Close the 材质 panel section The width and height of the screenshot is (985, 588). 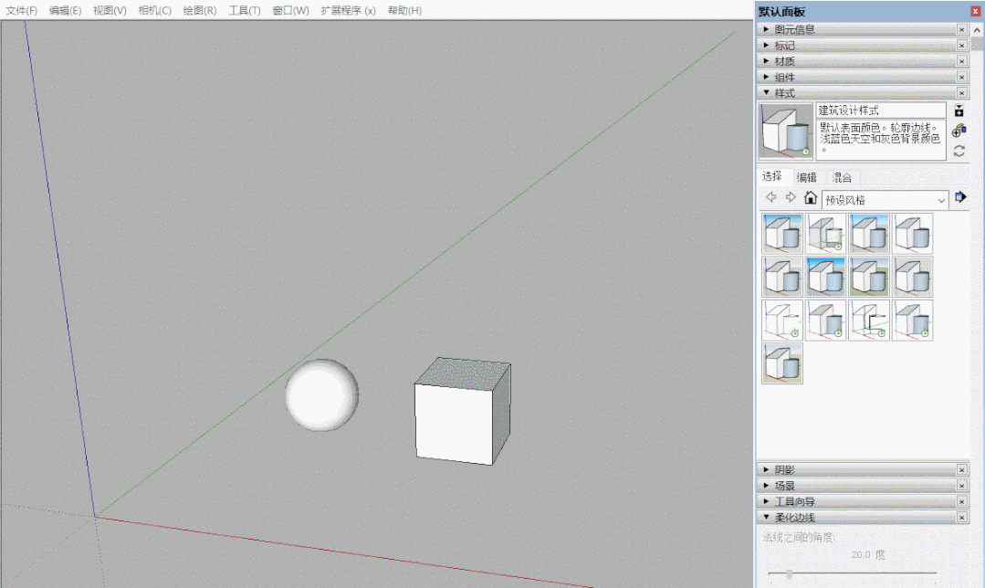point(962,61)
